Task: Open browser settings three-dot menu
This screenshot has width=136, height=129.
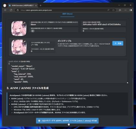Action: (125, 10)
